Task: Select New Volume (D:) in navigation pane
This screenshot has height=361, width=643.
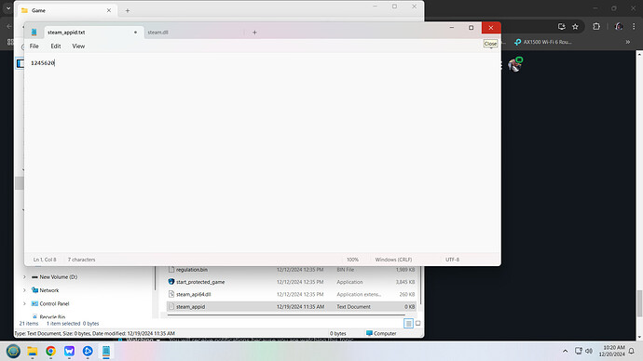Action: coord(58,277)
